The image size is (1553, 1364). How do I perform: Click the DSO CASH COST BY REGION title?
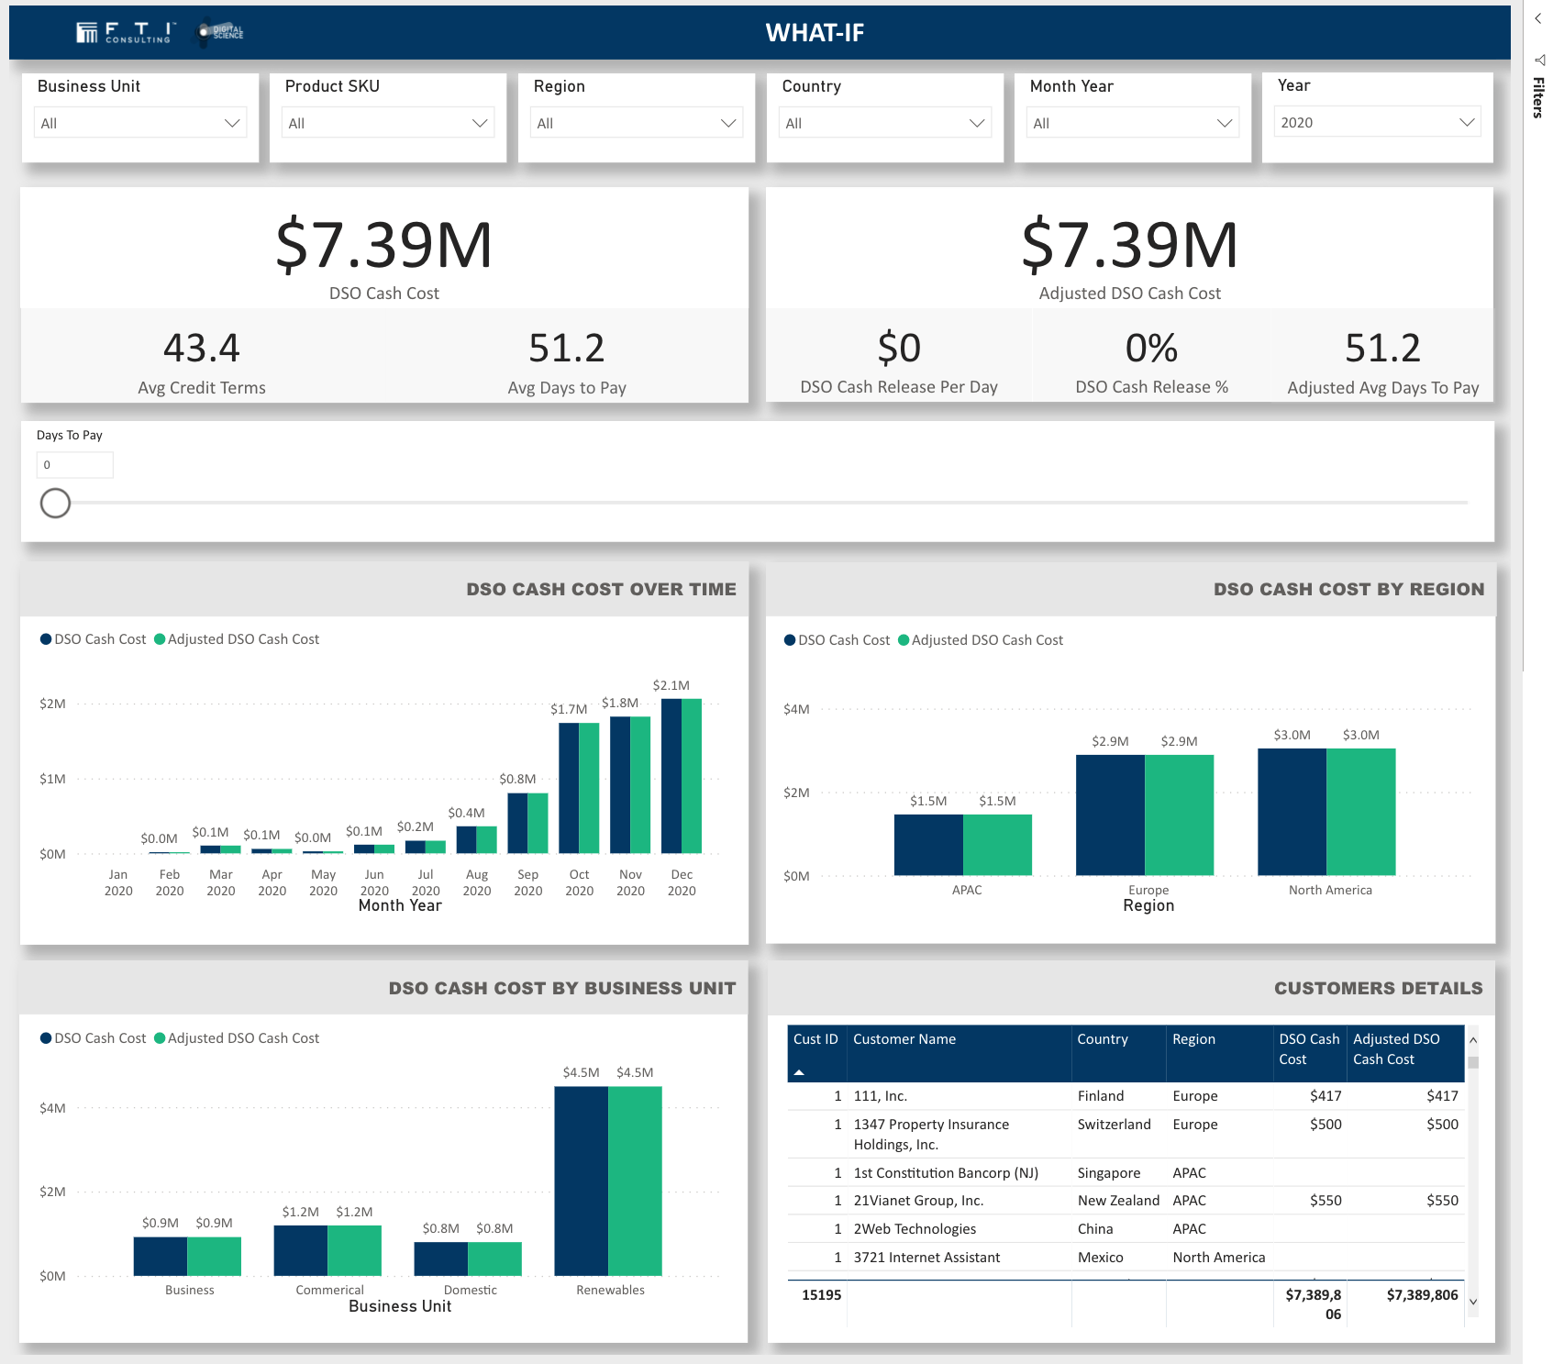point(1348,589)
